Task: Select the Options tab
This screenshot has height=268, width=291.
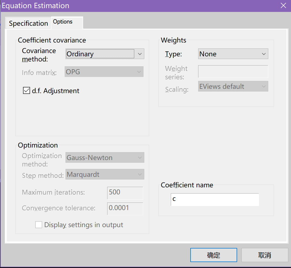Action: (63, 22)
